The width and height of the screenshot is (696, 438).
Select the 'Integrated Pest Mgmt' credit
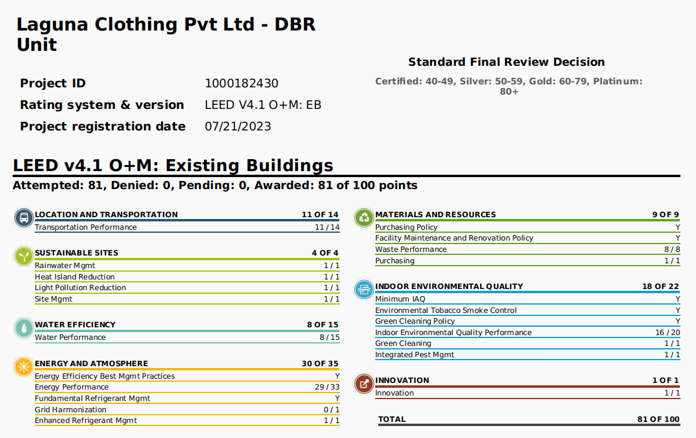(x=415, y=355)
